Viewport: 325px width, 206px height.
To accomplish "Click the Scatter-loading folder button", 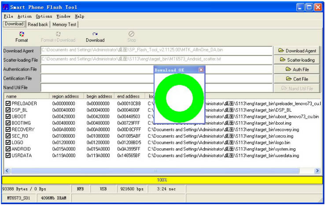I will pyautogui.click(x=297, y=60).
